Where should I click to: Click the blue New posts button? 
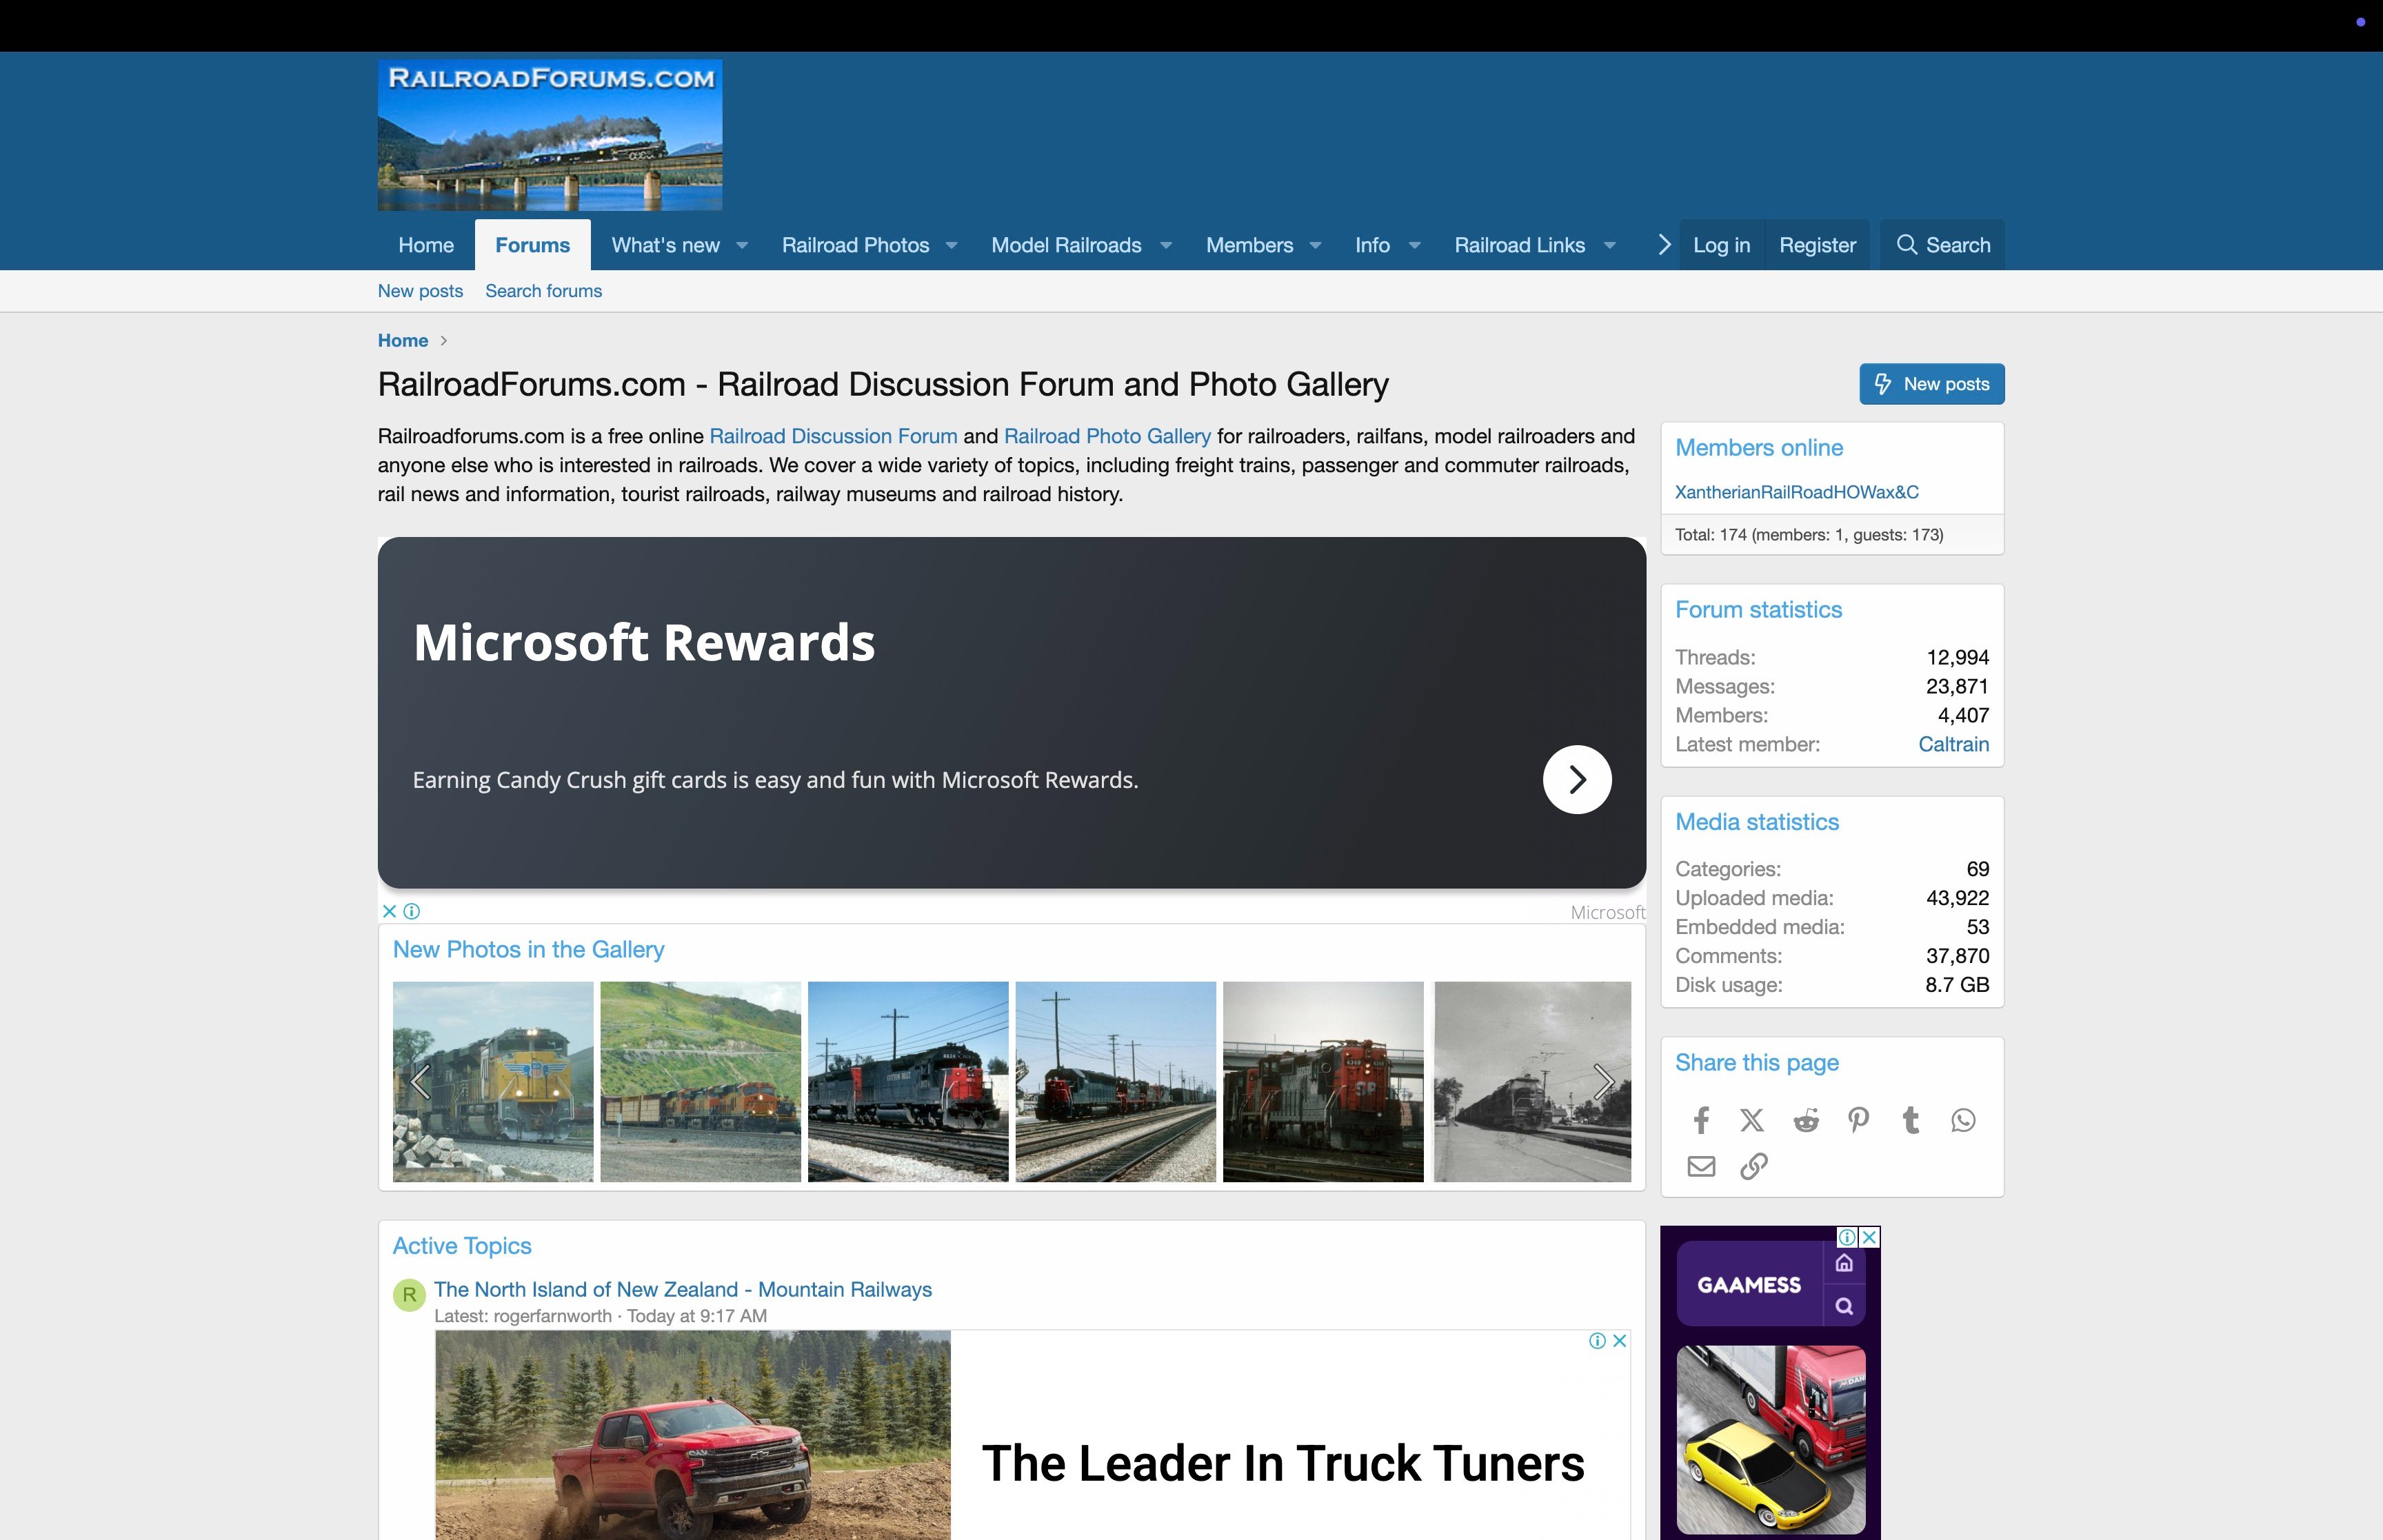pyautogui.click(x=1932, y=384)
